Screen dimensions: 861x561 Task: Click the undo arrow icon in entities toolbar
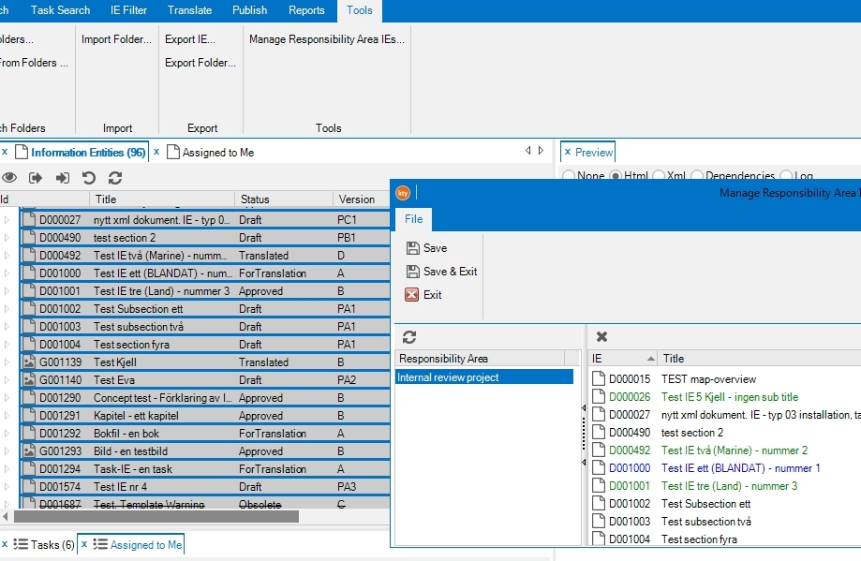pos(89,177)
